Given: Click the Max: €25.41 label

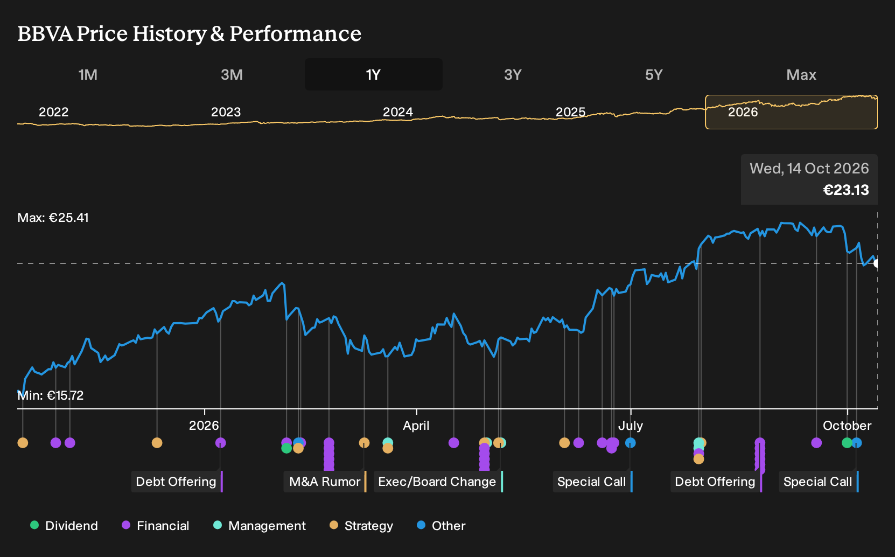Looking at the screenshot, I should (53, 218).
